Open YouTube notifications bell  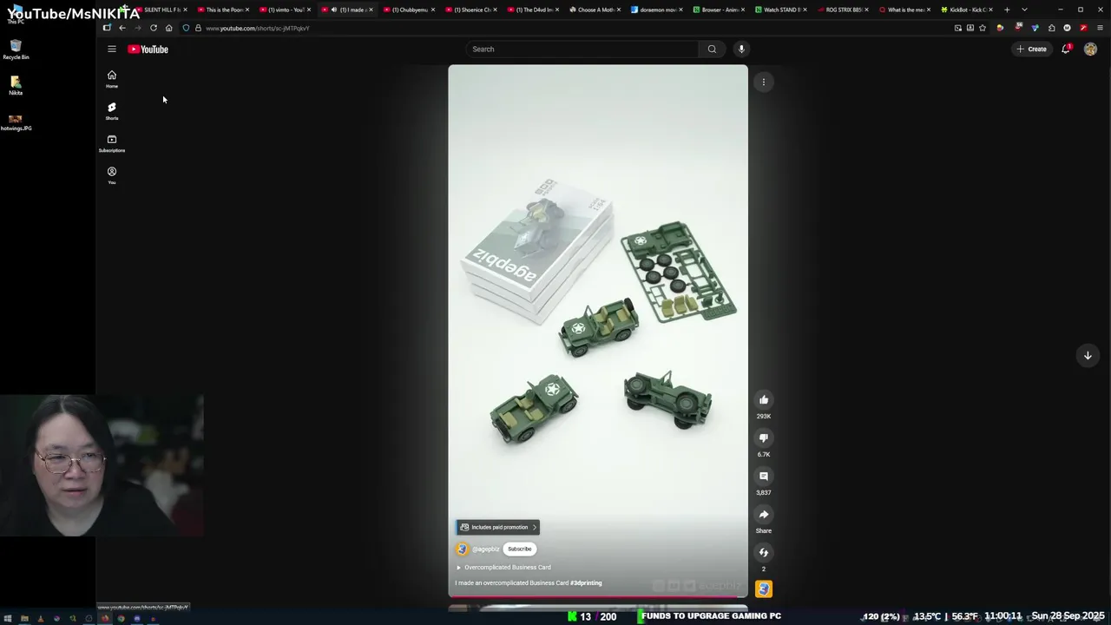pyautogui.click(x=1066, y=49)
